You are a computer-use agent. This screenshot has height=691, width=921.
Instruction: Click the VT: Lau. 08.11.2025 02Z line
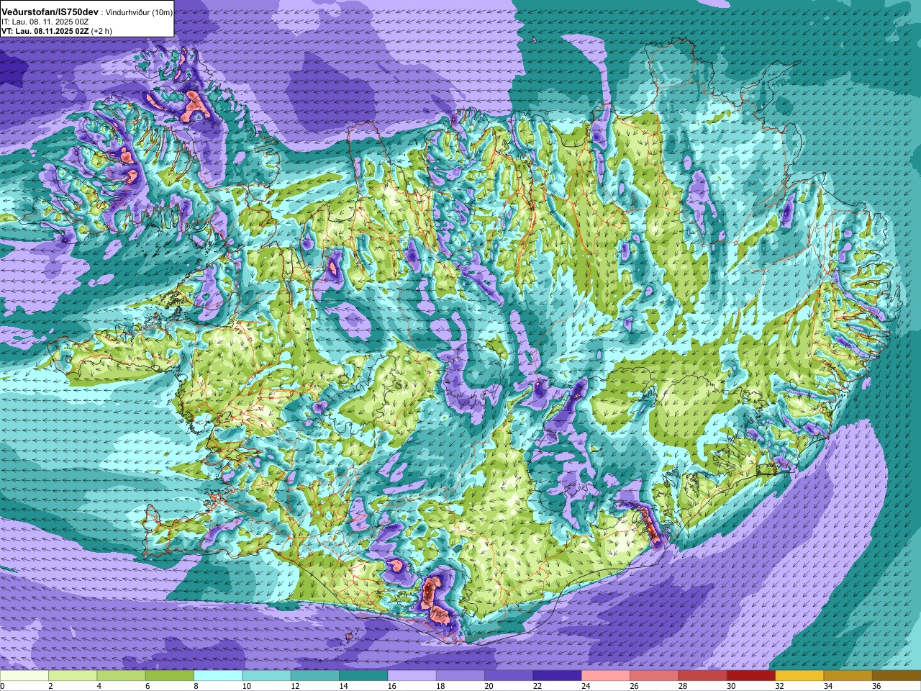(x=45, y=31)
